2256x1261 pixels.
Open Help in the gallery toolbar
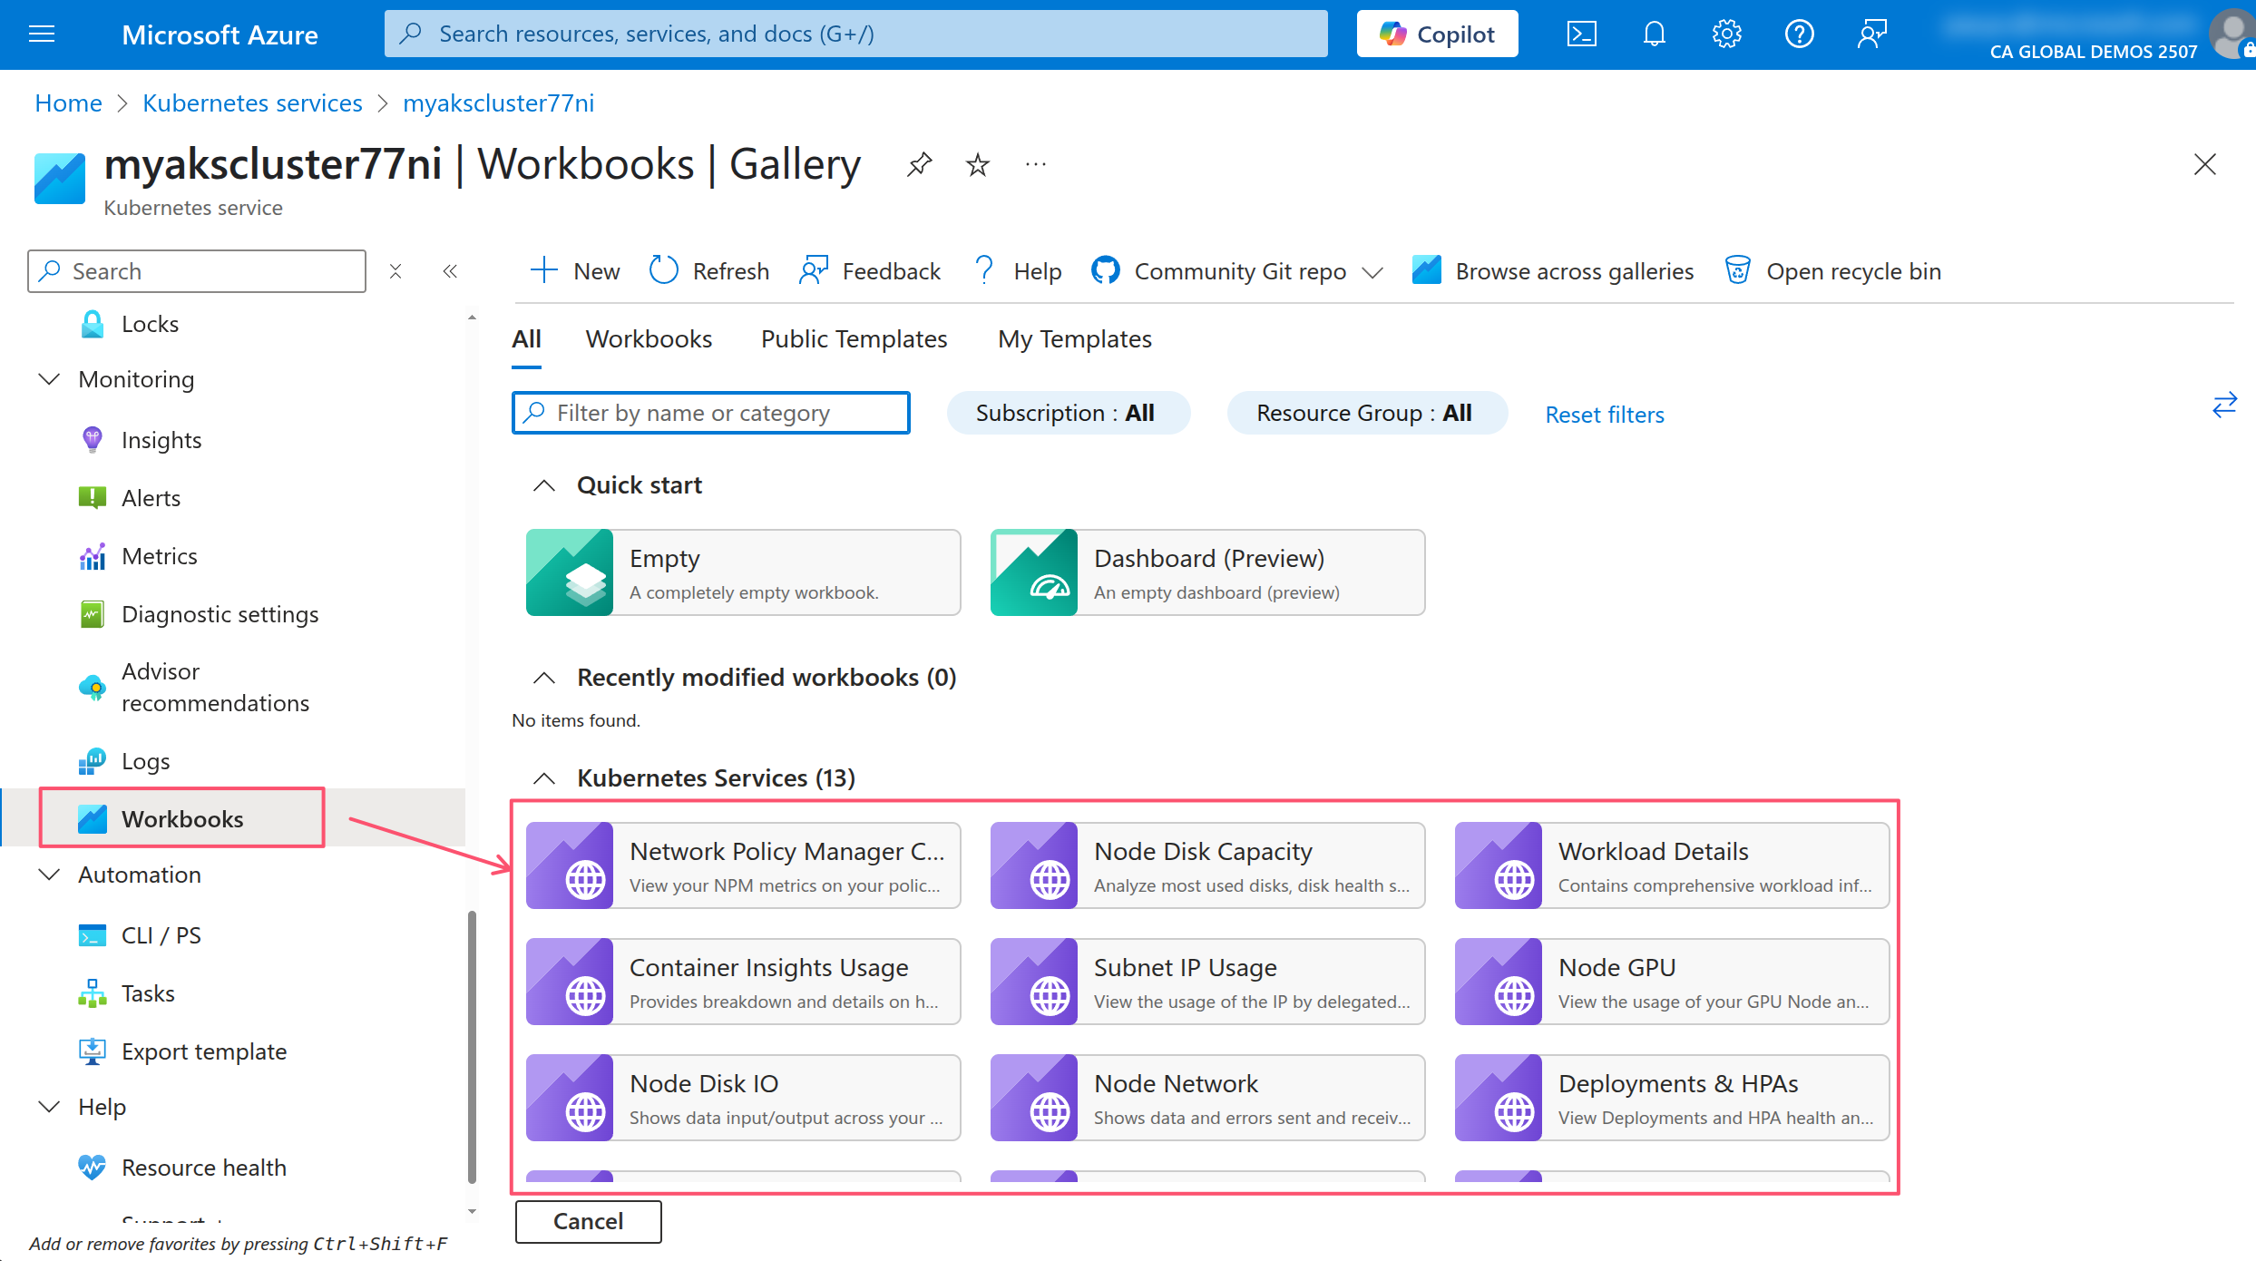1017,271
